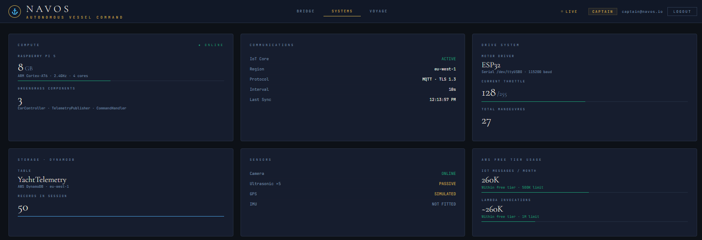
Task: Select the IMU NOT FITTED status
Action: click(x=444, y=204)
